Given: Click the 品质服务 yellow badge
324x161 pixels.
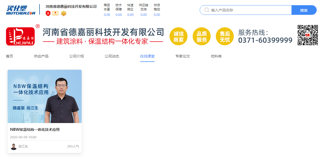Looking at the screenshot, I should [x=202, y=36].
